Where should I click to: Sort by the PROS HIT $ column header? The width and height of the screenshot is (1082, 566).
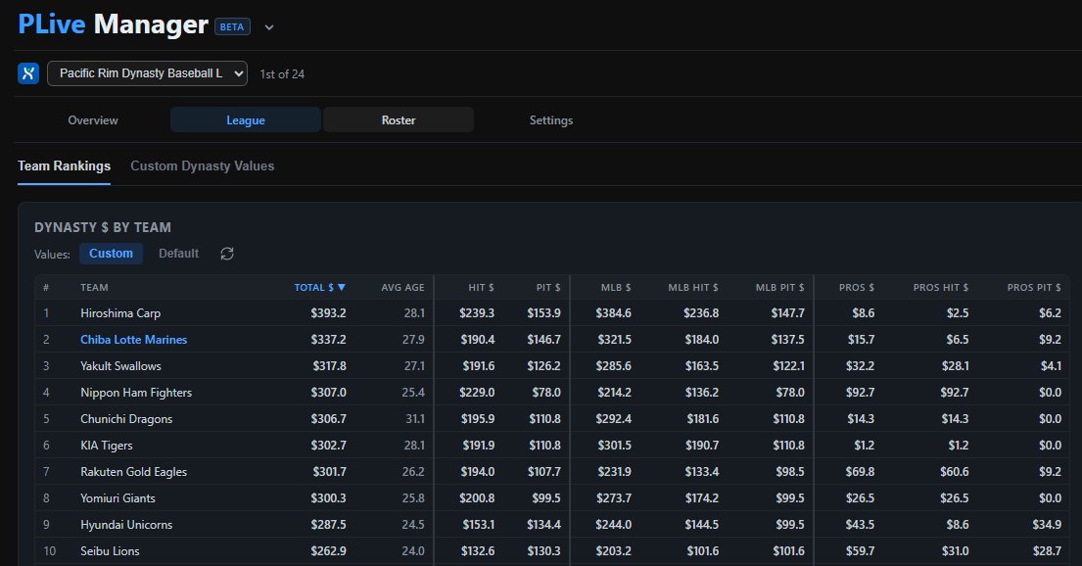(x=941, y=287)
